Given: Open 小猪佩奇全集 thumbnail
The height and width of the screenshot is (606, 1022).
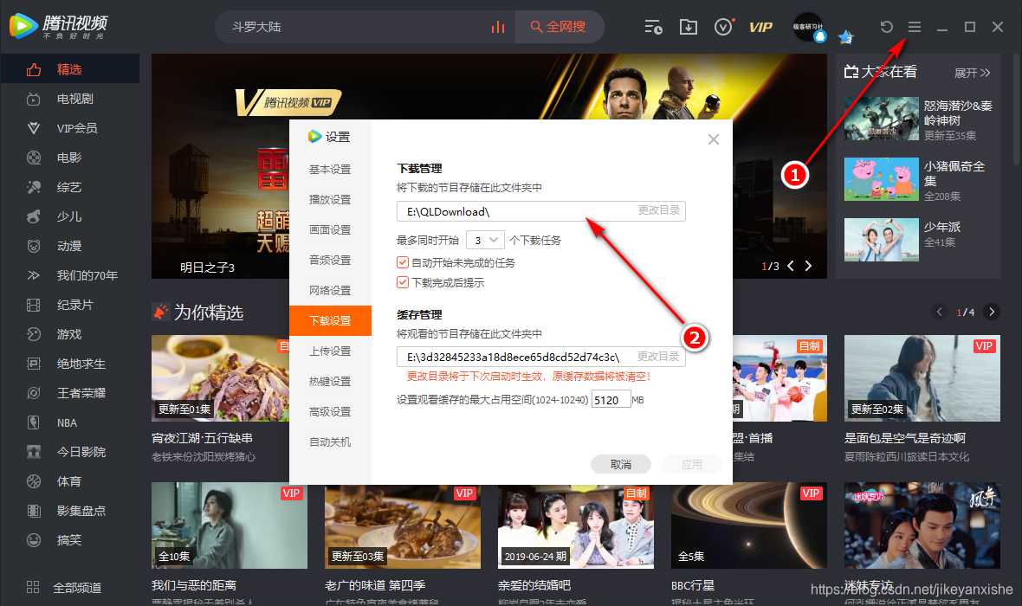Looking at the screenshot, I should 881,179.
